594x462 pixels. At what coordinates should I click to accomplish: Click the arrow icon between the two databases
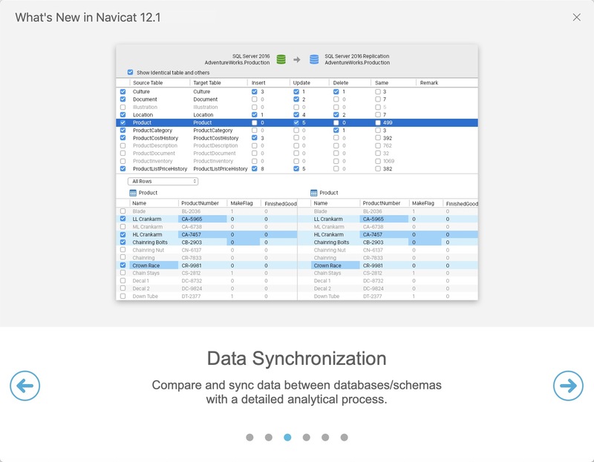[297, 59]
